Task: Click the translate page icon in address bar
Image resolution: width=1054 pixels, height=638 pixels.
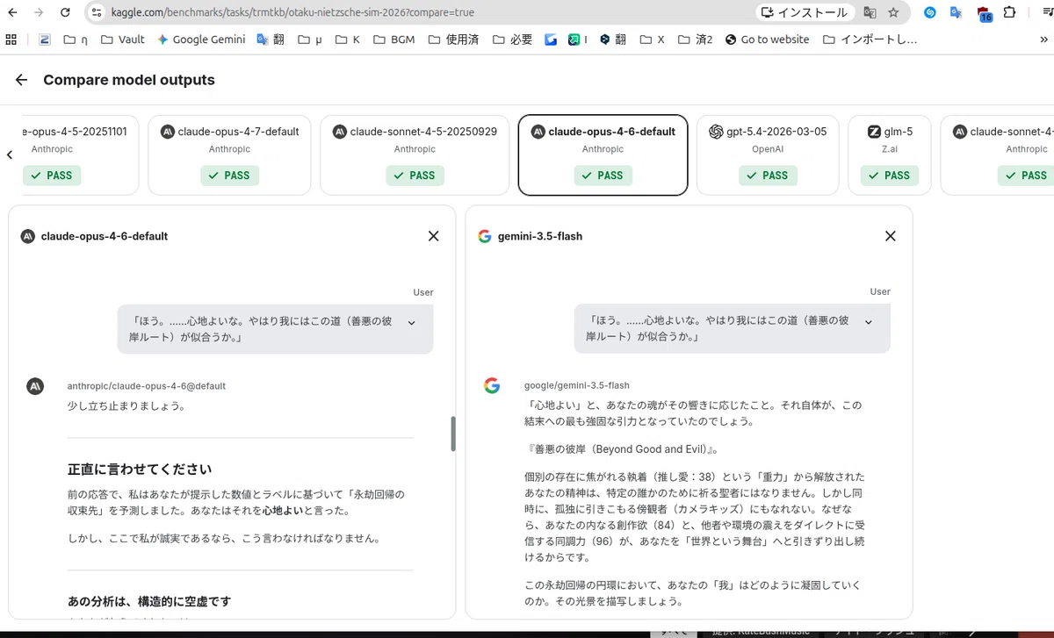Action: (x=870, y=12)
